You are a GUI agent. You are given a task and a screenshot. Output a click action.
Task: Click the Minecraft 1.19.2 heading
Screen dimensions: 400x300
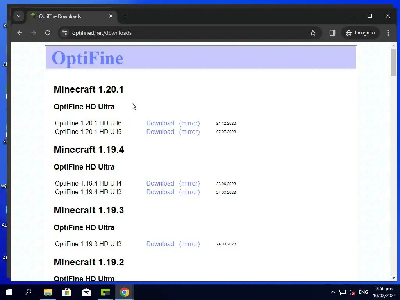[x=89, y=262]
